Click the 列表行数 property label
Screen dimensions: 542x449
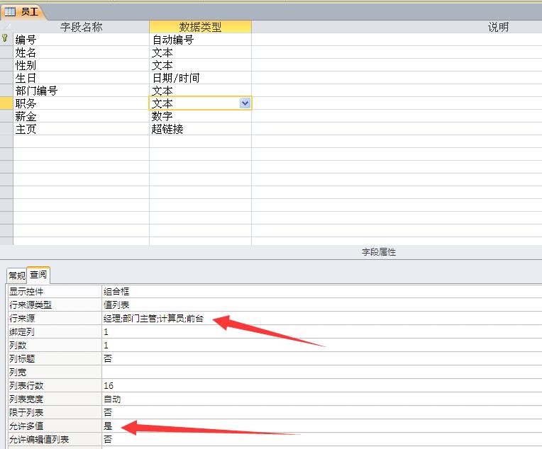(x=55, y=386)
